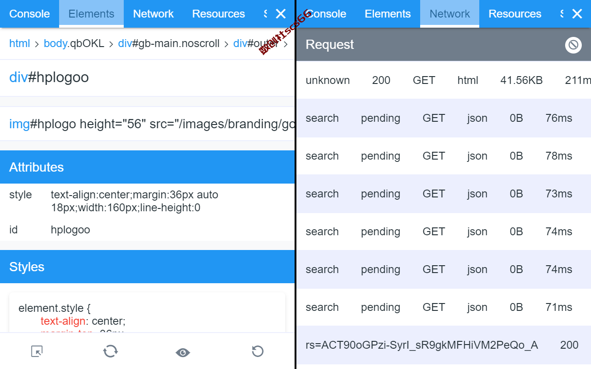Toggle the eye highlight icon
Viewport: 591px width, 369px height.
pyautogui.click(x=183, y=352)
